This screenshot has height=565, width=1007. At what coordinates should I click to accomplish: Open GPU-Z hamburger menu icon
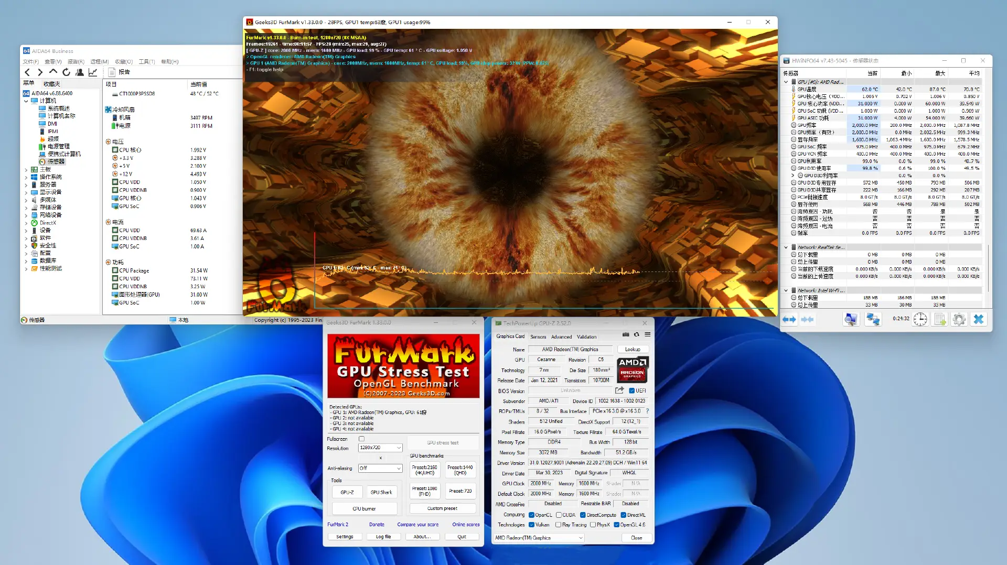tap(648, 334)
